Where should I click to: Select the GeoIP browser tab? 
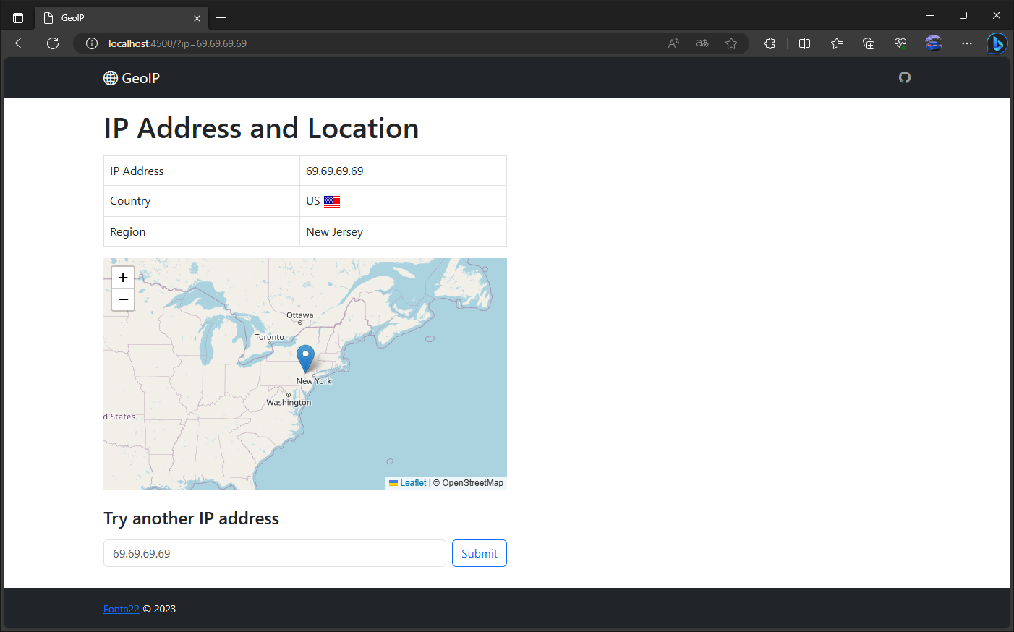point(122,18)
